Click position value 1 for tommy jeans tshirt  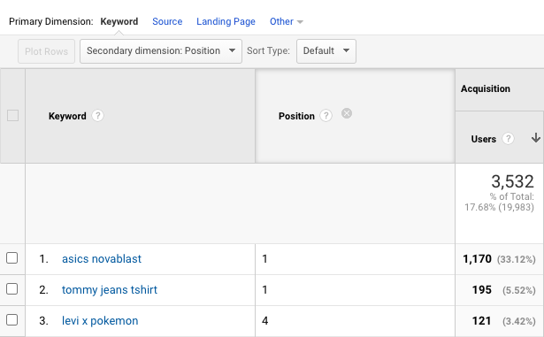click(x=264, y=290)
